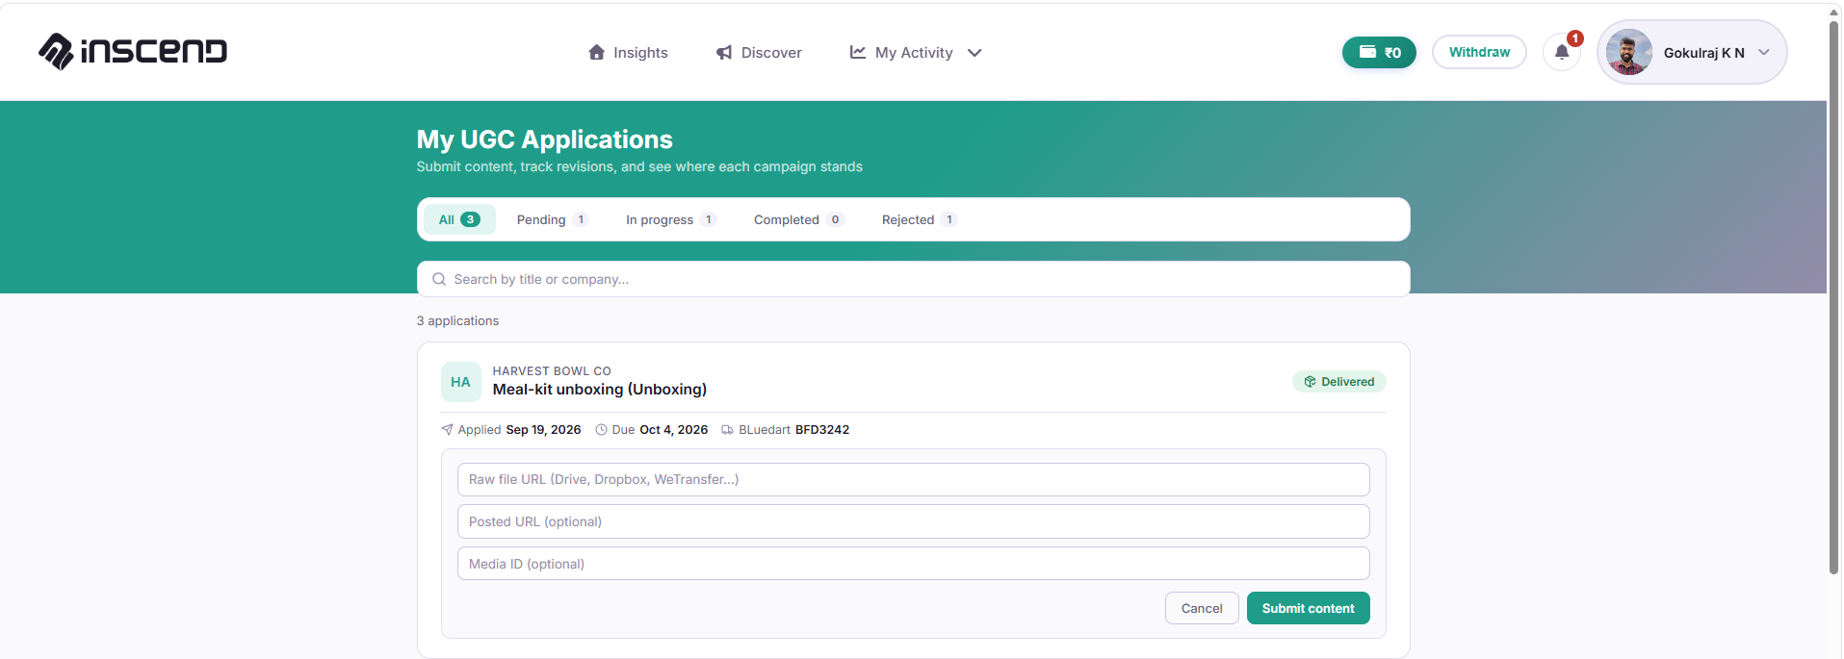
Task: Click the search magnifier icon
Action: [439, 279]
